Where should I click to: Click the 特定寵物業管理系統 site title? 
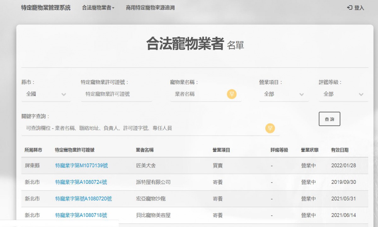[x=45, y=8]
